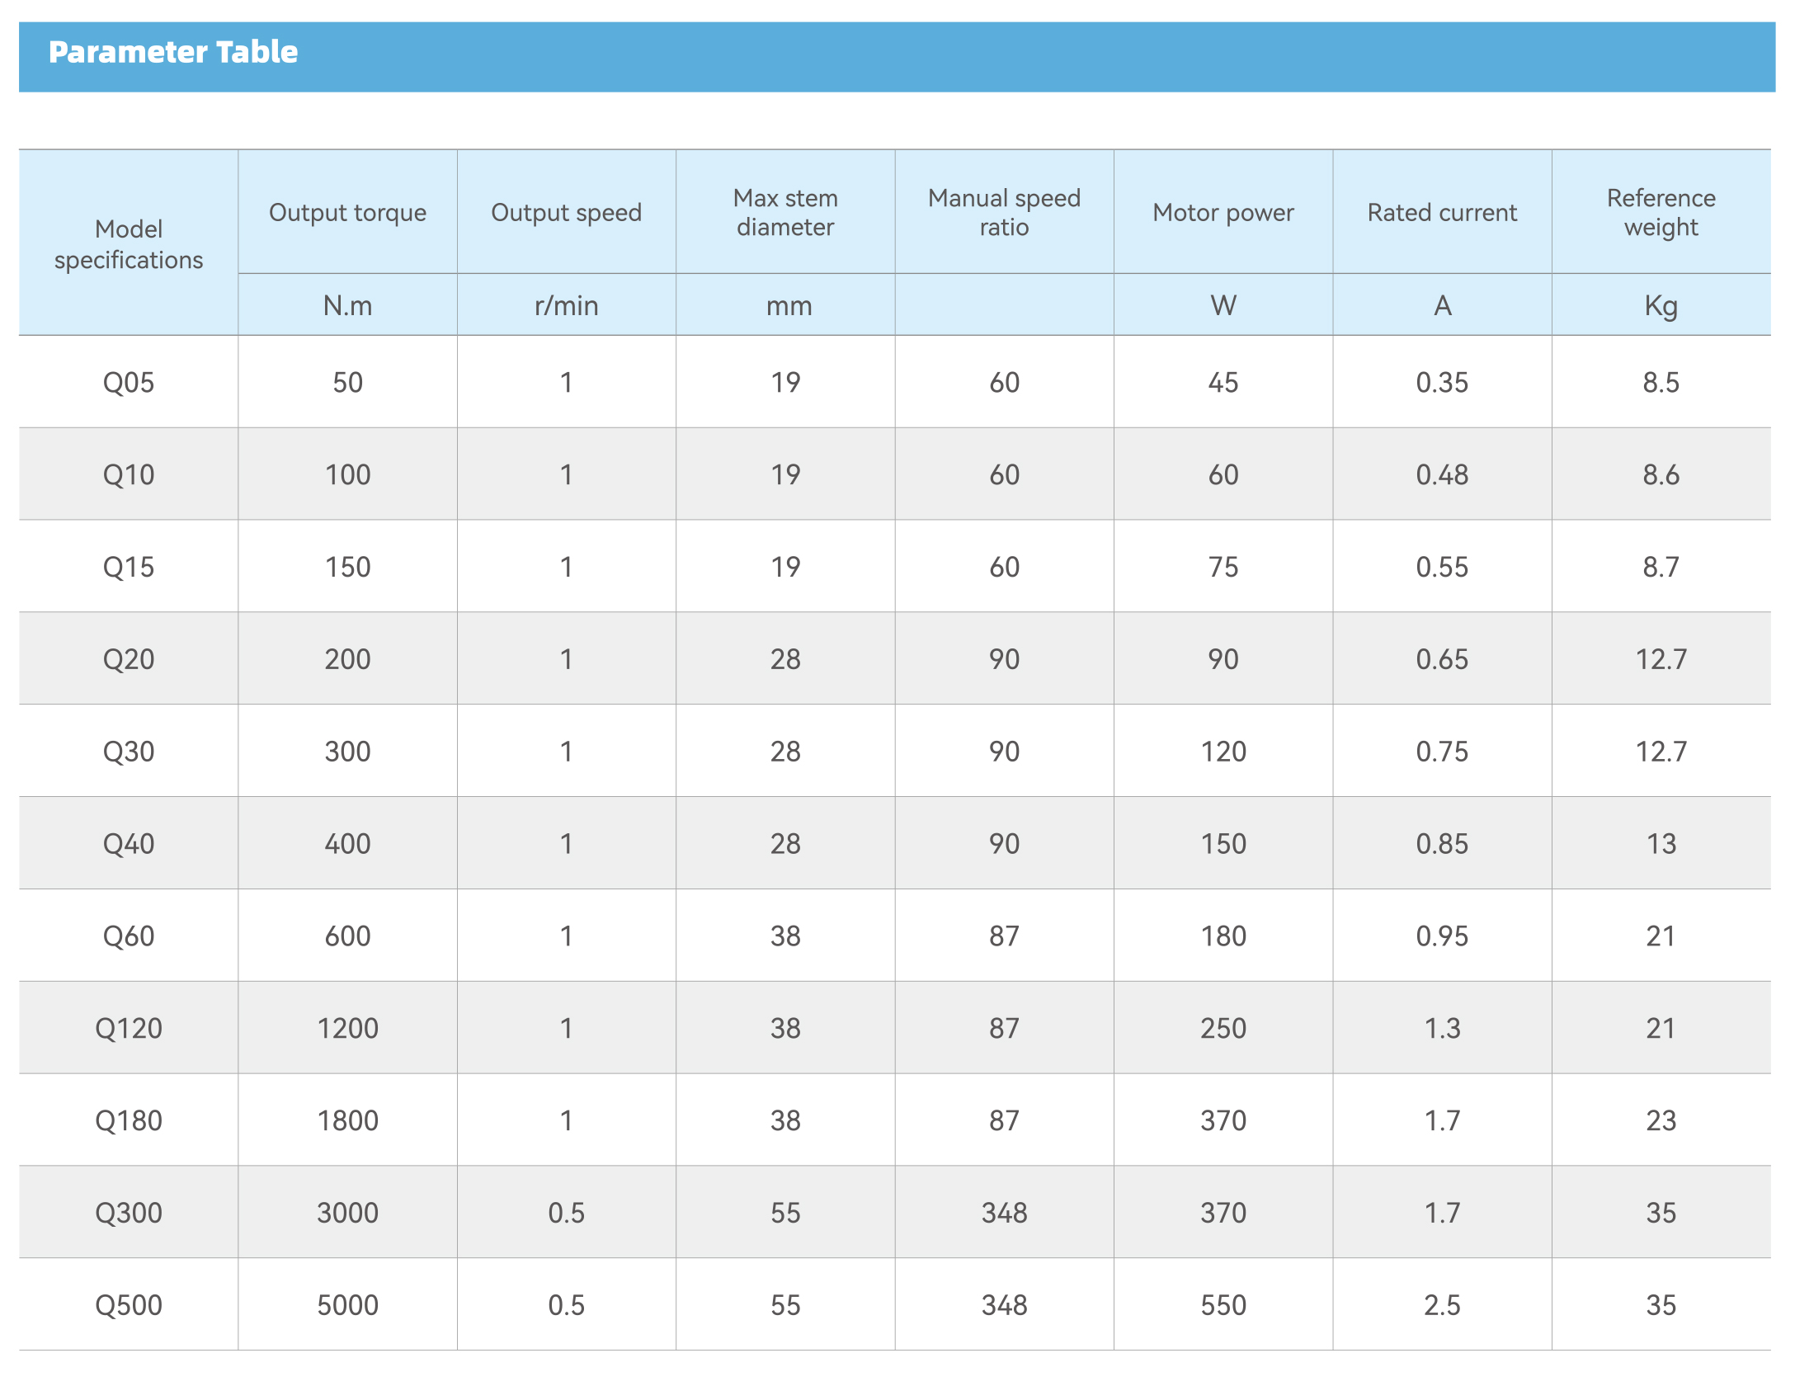The height and width of the screenshot is (1386, 1795).
Task: Select the Q120 model cell
Action: pyautogui.click(x=129, y=1029)
